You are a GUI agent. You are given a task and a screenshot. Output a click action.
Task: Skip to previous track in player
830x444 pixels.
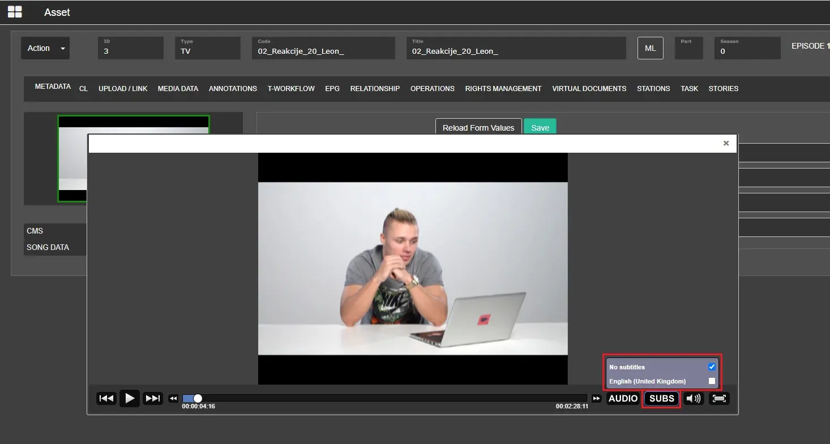point(106,398)
